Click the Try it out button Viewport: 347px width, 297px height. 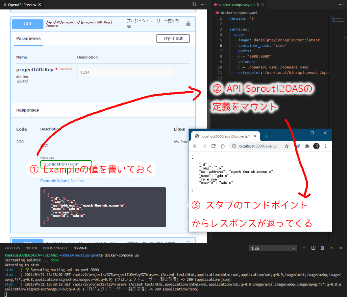(x=173, y=38)
